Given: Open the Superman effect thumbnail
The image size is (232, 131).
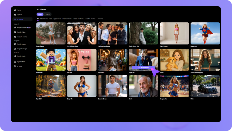Looking at the screenshot, I should (205, 34).
